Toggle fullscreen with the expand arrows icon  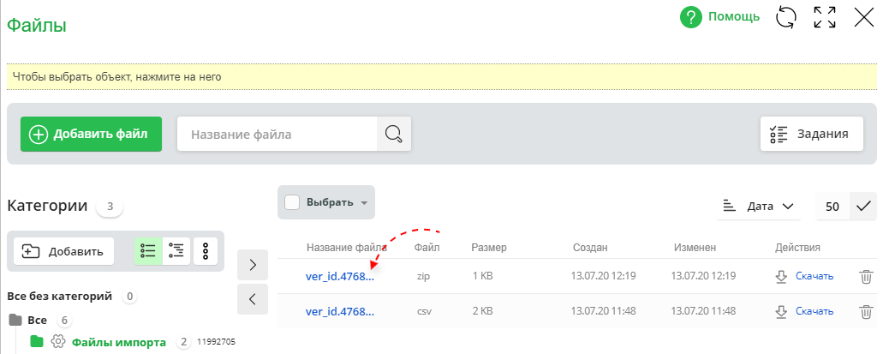(x=825, y=17)
